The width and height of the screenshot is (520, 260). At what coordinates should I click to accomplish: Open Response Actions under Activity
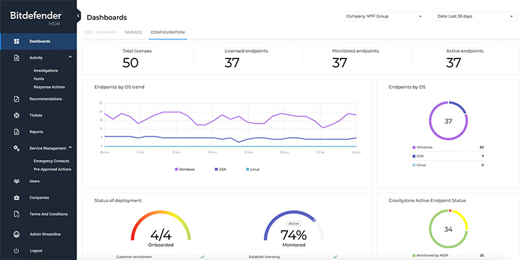coord(49,87)
